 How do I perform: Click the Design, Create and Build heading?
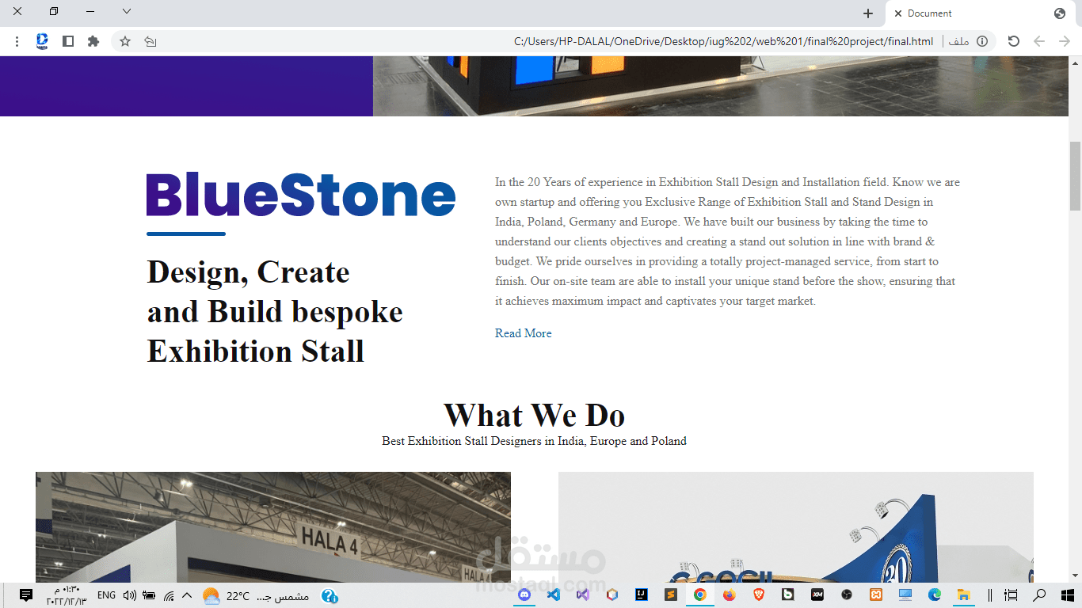275,311
